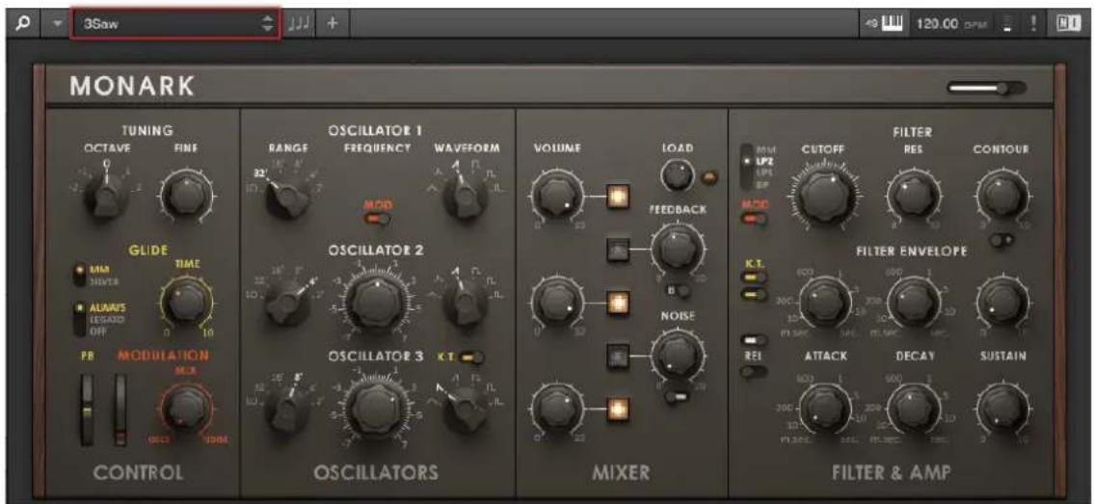Toggle the lit button next to Oscillator 2 volume
The height and width of the screenshot is (504, 1094).
pos(618,303)
